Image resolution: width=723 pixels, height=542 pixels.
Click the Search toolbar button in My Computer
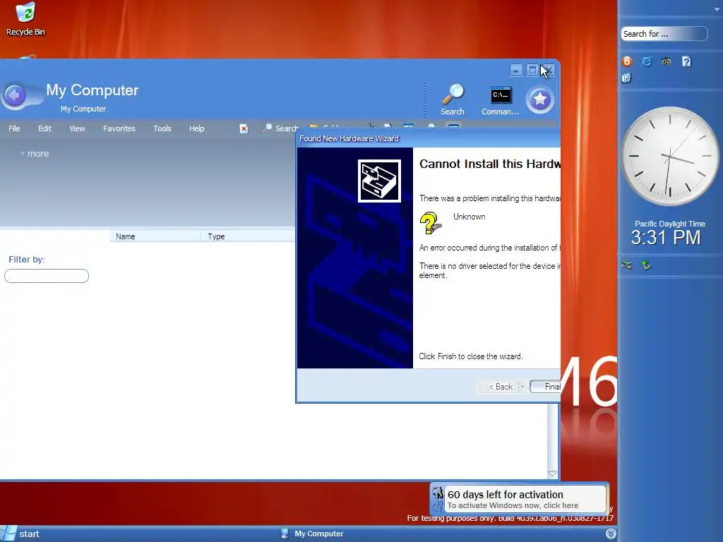point(280,128)
